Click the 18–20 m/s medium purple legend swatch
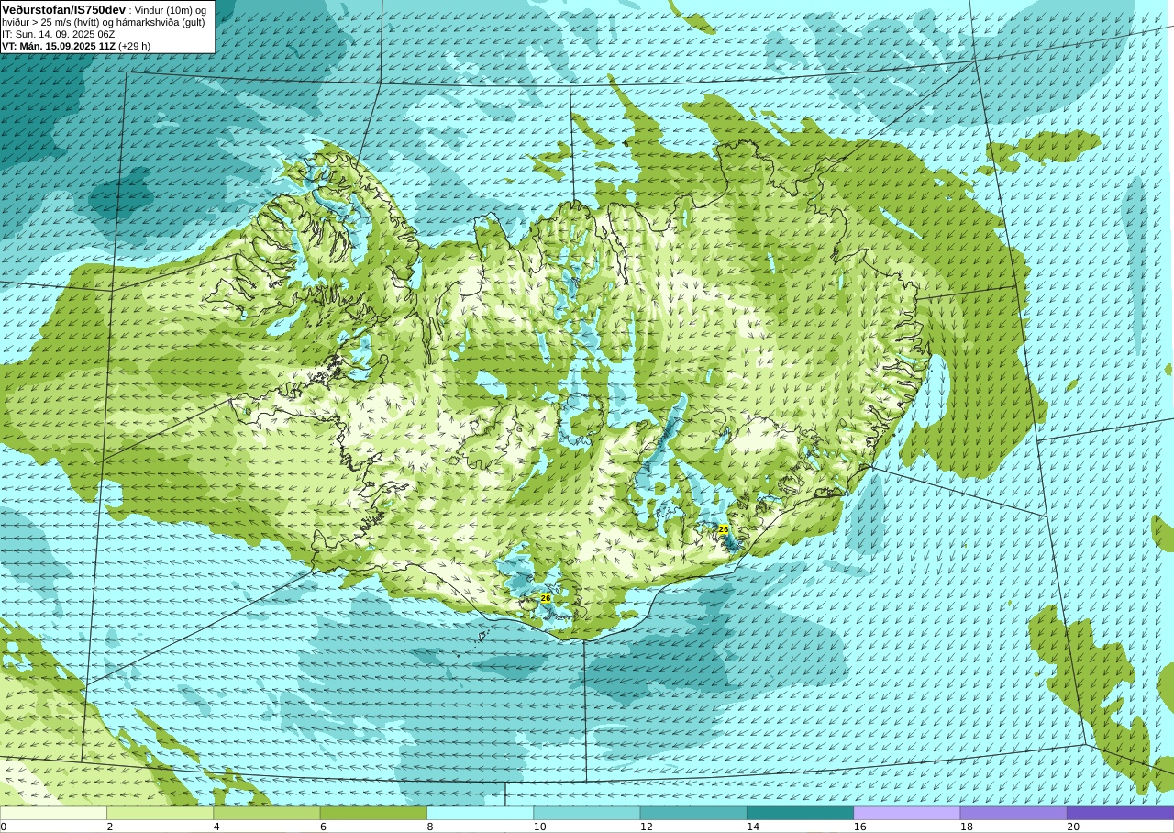This screenshot has height=833, width=1174. coord(1013,813)
